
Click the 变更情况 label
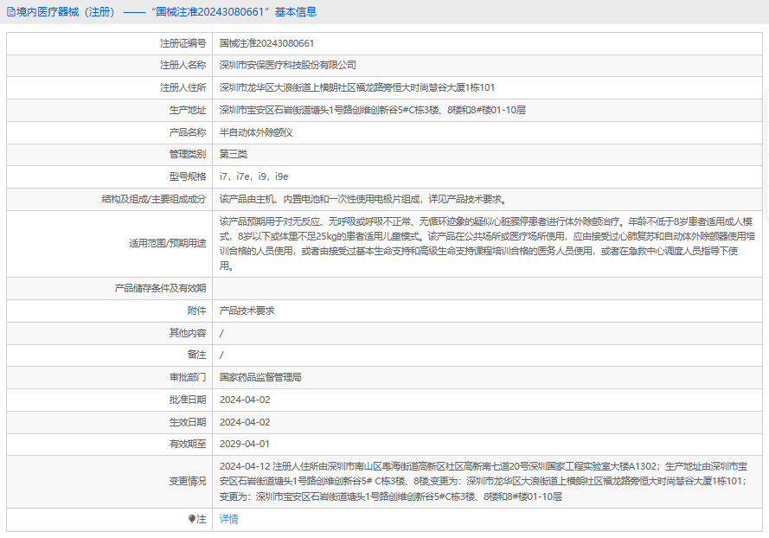pyautogui.click(x=188, y=481)
